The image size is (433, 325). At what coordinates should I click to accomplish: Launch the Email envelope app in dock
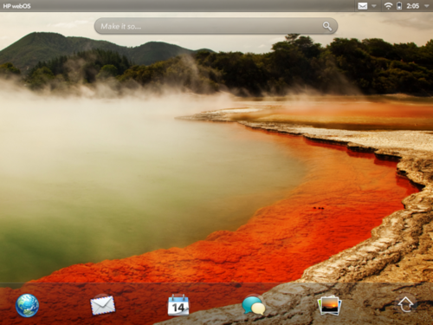[x=103, y=305]
